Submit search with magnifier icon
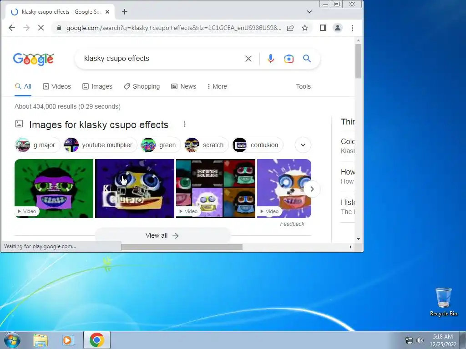This screenshot has width=466, height=349. (x=307, y=59)
